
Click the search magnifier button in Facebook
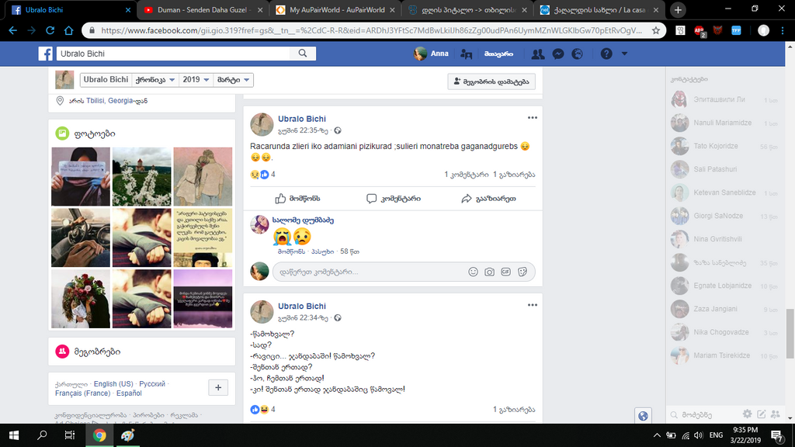pyautogui.click(x=303, y=54)
